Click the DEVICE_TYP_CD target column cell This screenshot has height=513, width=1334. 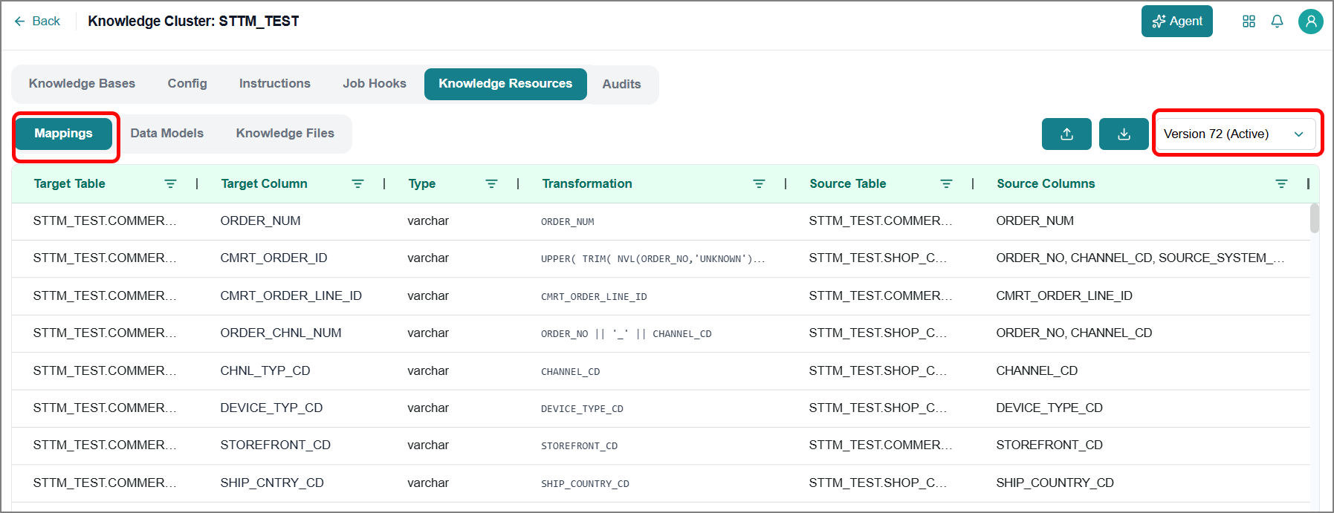tap(271, 408)
